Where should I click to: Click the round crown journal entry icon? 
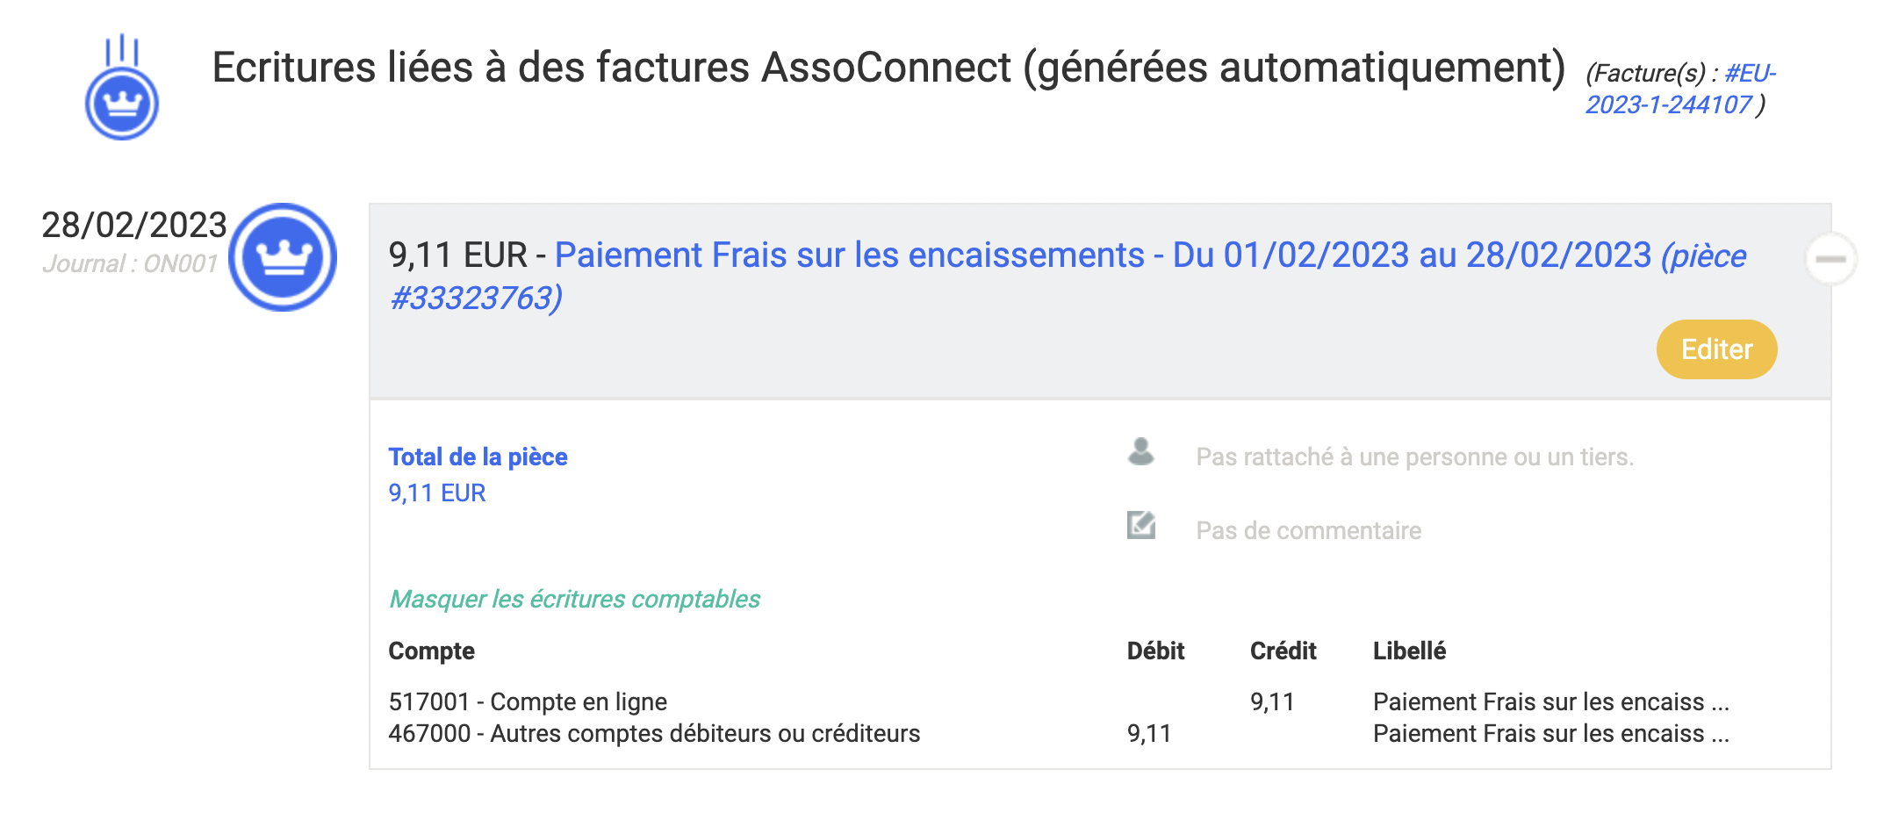point(283,257)
